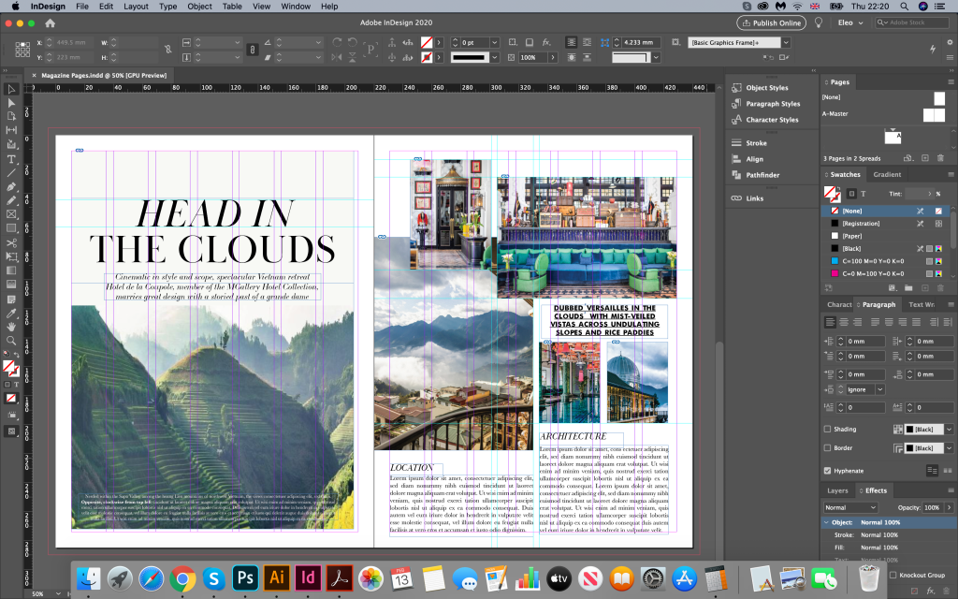958x599 pixels.
Task: Pick the Zoom tool magnifier
Action: point(11,341)
